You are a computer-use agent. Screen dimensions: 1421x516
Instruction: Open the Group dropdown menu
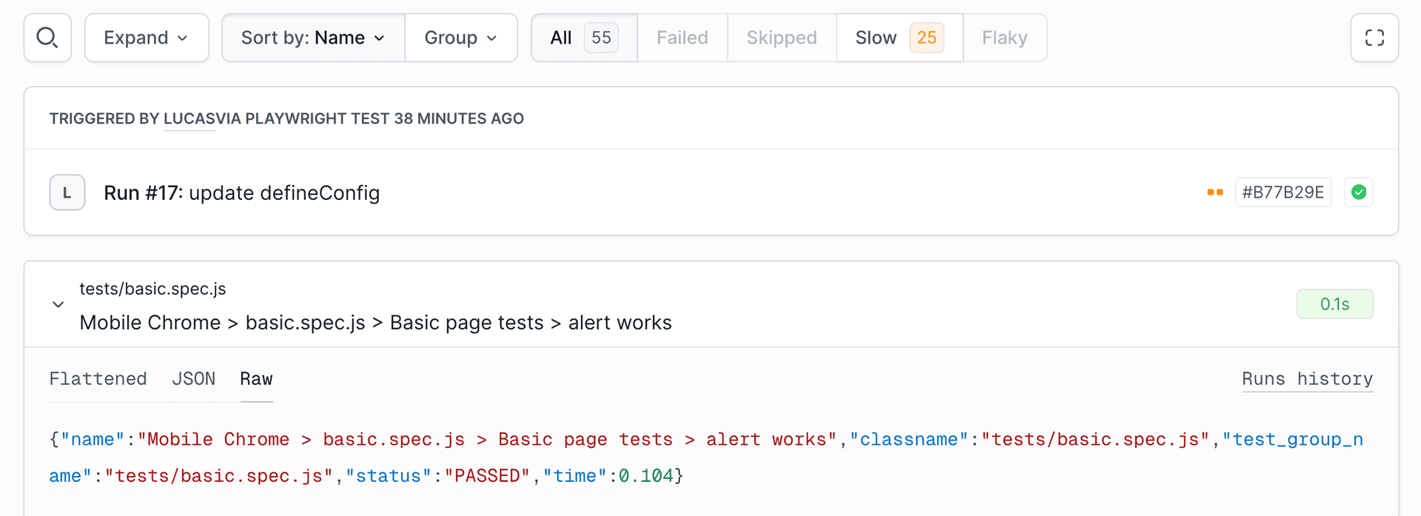click(460, 38)
